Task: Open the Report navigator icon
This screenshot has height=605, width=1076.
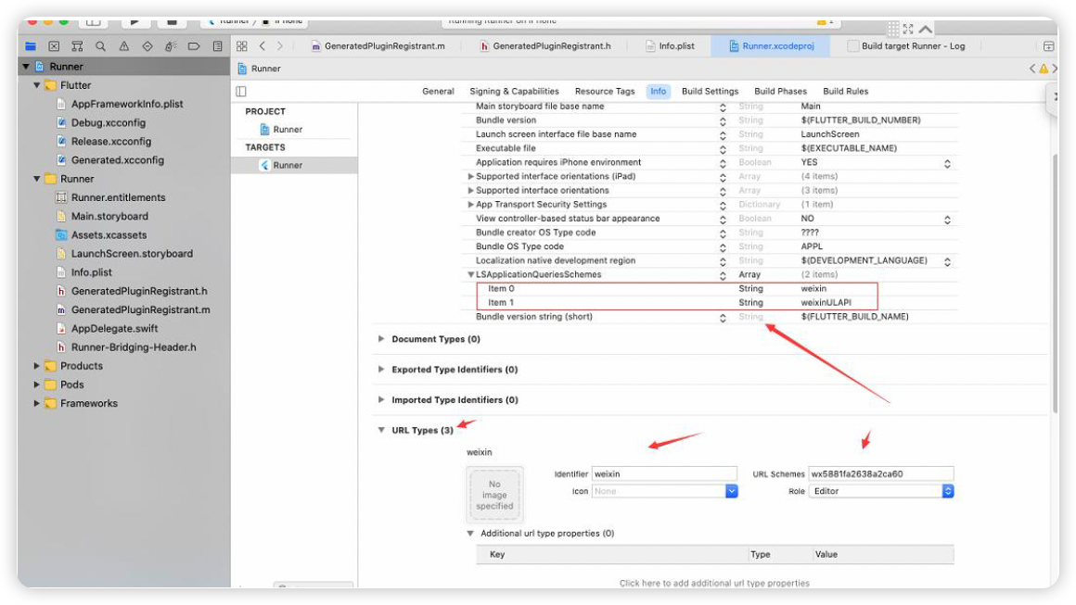Action: pyautogui.click(x=217, y=46)
